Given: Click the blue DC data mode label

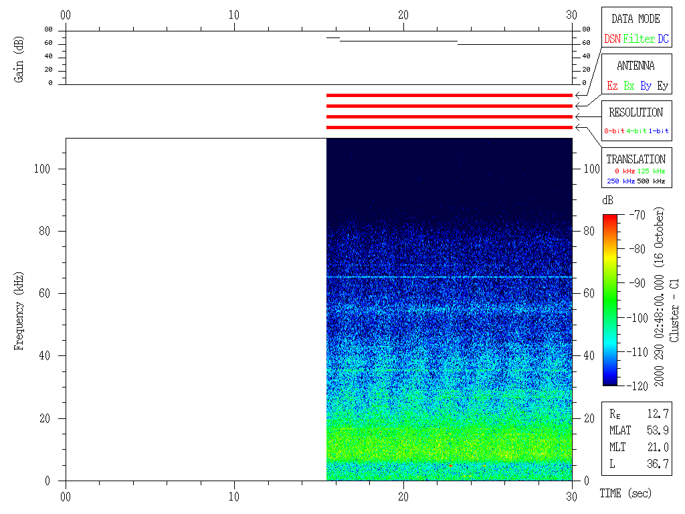Looking at the screenshot, I should (x=663, y=39).
